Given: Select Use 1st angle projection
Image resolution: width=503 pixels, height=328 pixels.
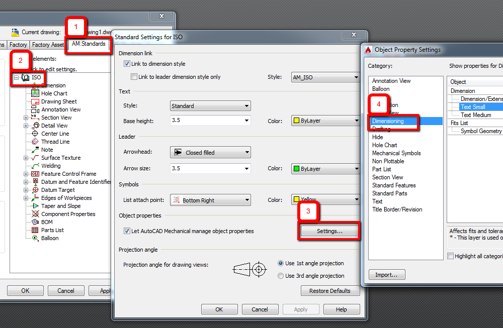Looking at the screenshot, I should (x=281, y=263).
